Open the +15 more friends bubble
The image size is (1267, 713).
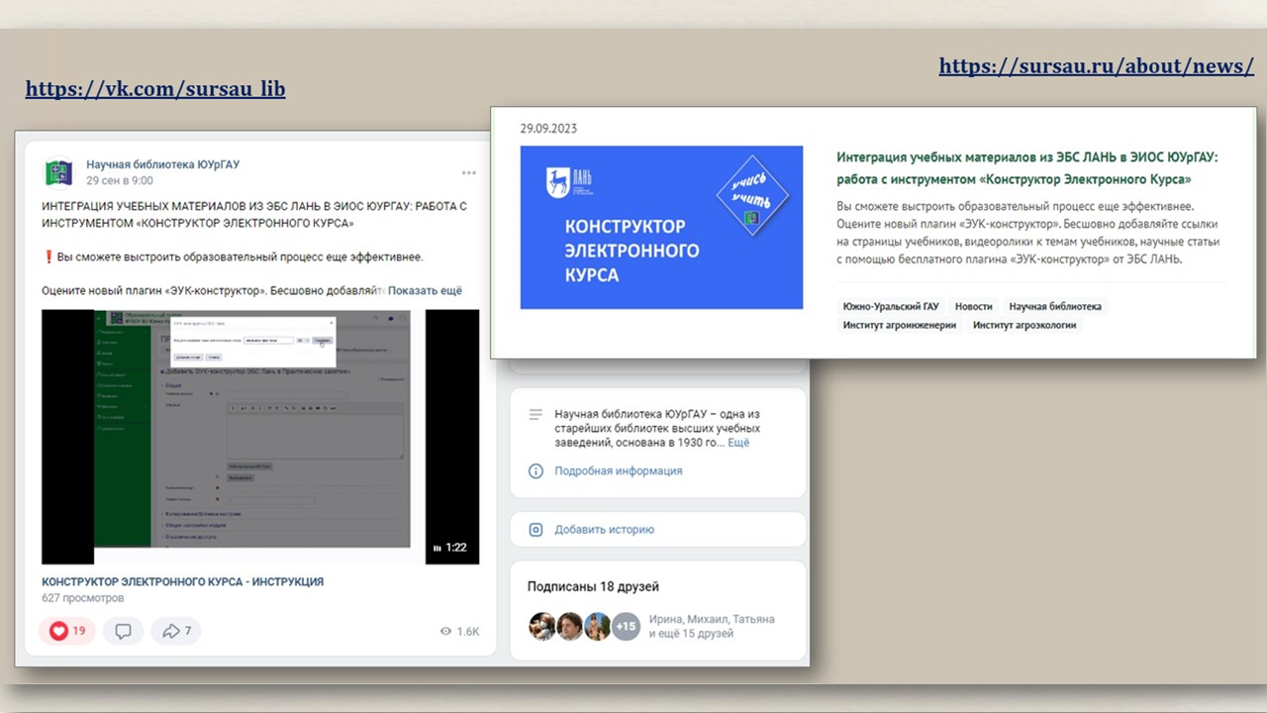pyautogui.click(x=626, y=627)
